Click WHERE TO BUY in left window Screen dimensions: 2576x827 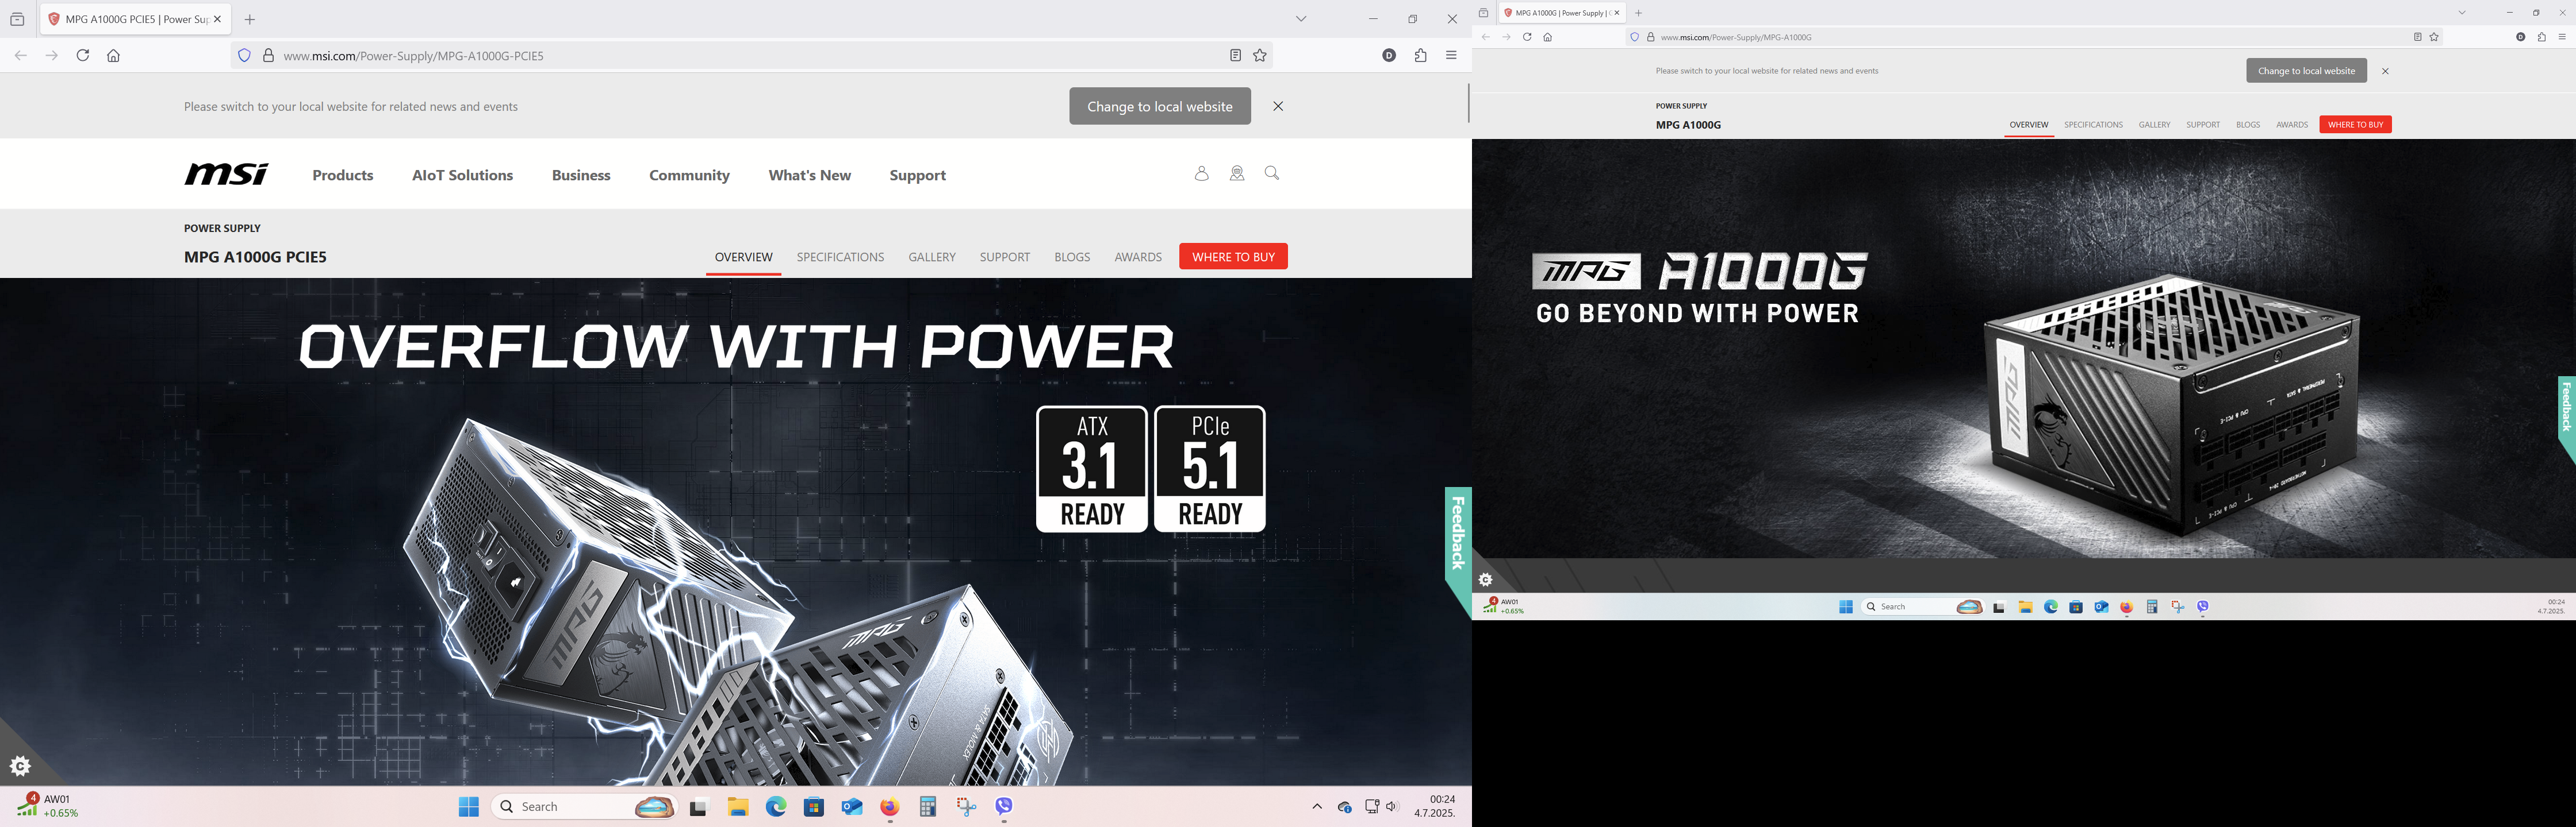pos(1233,257)
